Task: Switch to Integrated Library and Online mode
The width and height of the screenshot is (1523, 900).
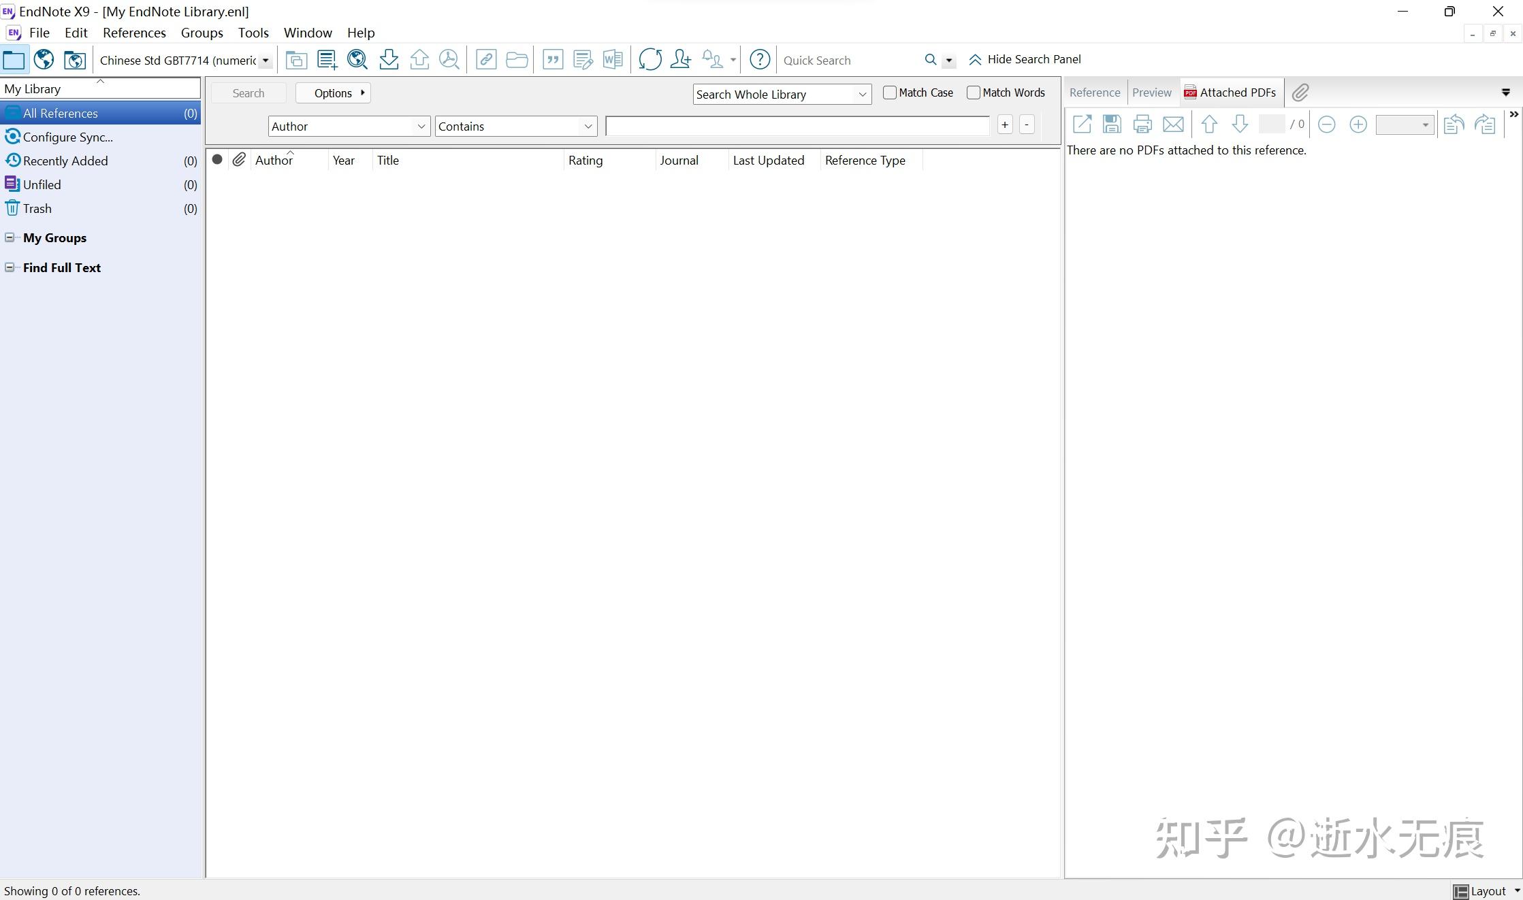Action: pyautogui.click(x=75, y=60)
